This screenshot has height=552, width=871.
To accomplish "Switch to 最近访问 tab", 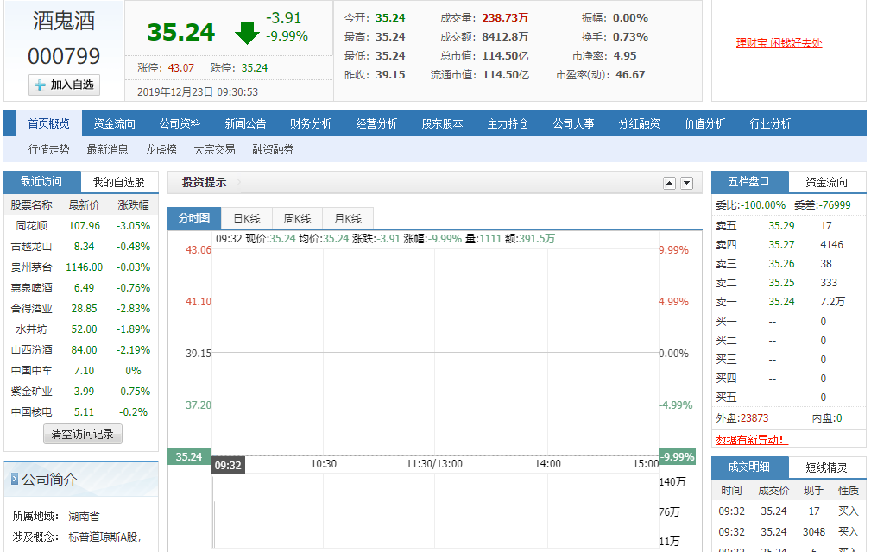I will (x=41, y=182).
